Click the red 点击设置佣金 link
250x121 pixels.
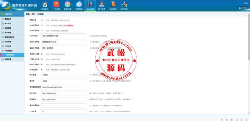pos(68,26)
